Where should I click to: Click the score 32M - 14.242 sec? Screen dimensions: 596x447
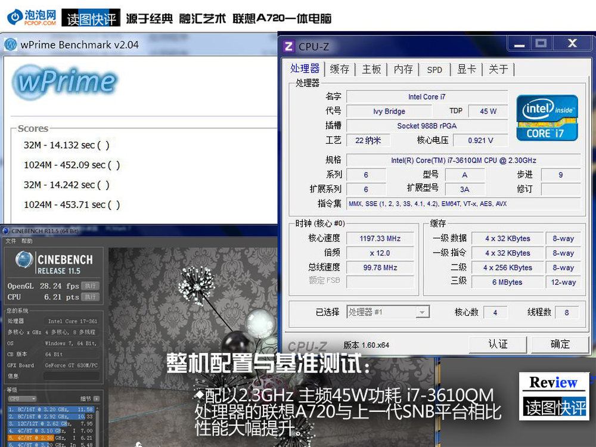coord(67,185)
